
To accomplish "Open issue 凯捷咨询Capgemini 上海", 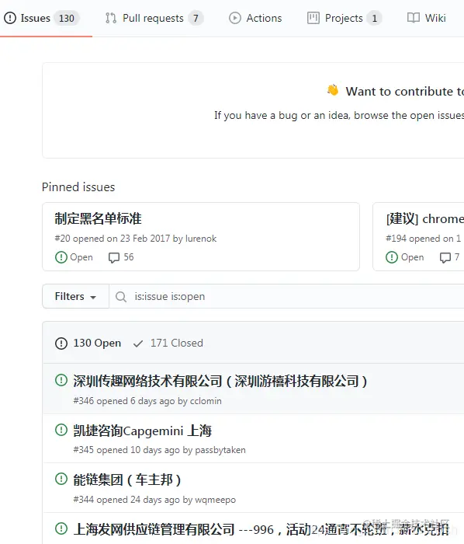I will [142, 431].
